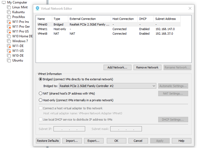Close the Virtual Network Editor dialog

click(x=190, y=8)
